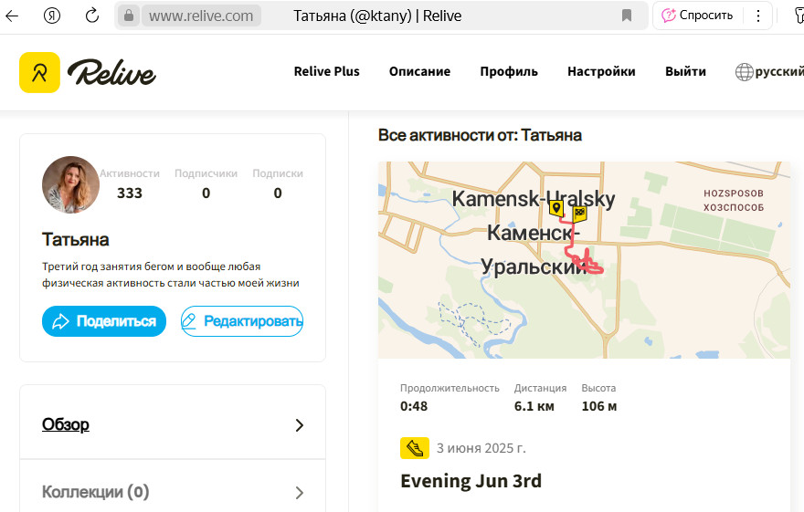Viewport: 804px width, 512px height.
Task: Click the Выйти logout link
Action: (685, 72)
